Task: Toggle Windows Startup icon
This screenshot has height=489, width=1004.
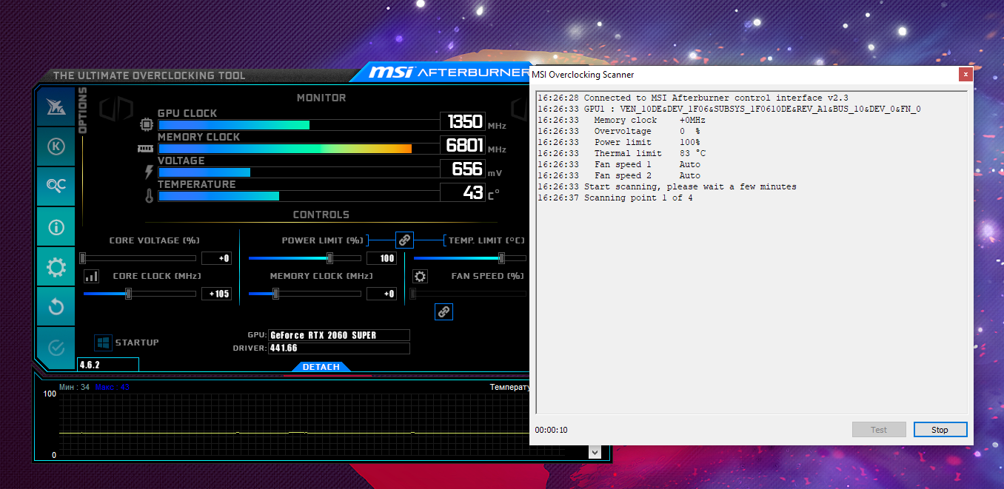Action: pyautogui.click(x=103, y=343)
